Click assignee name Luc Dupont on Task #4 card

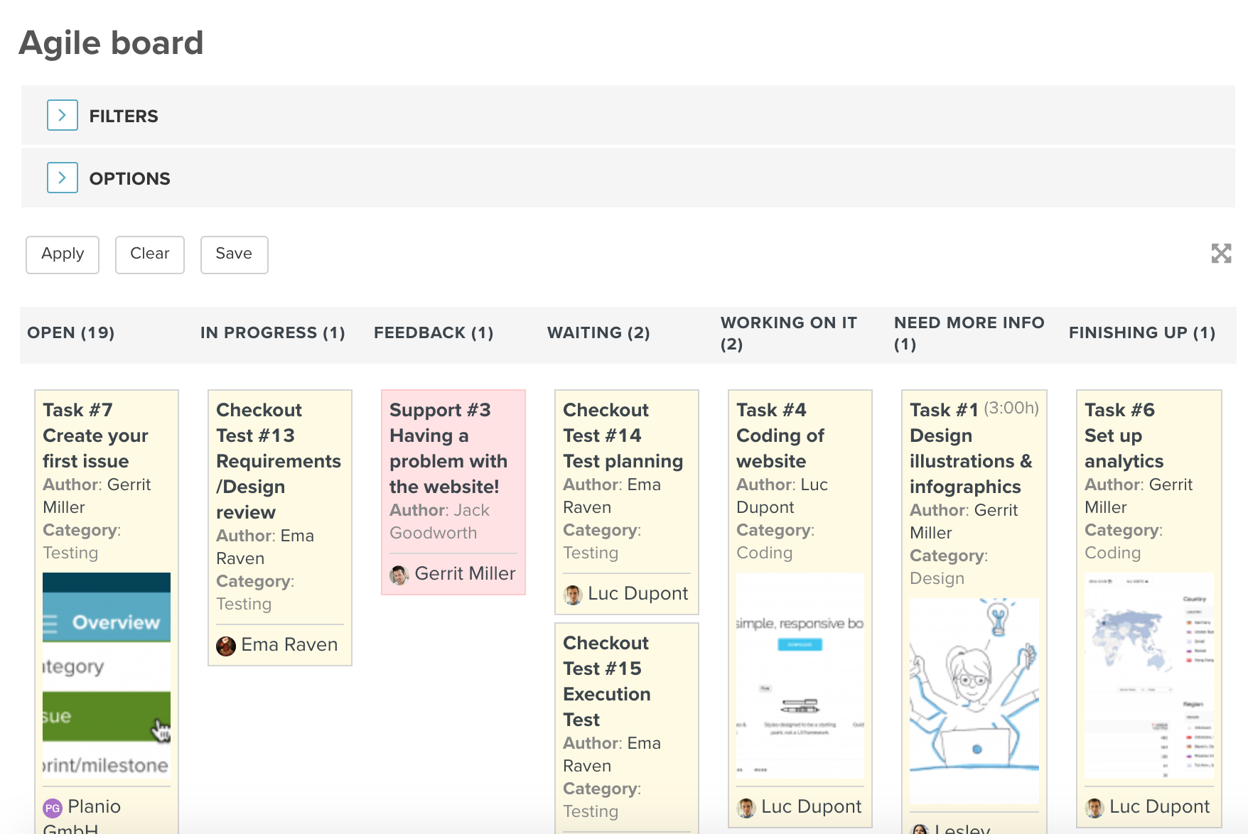coord(811,806)
